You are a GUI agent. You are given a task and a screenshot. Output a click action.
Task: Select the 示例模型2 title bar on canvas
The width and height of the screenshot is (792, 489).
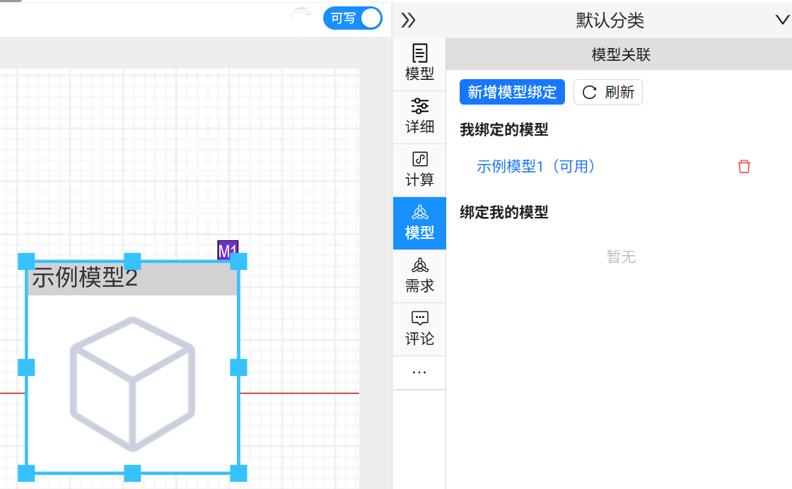pos(132,278)
